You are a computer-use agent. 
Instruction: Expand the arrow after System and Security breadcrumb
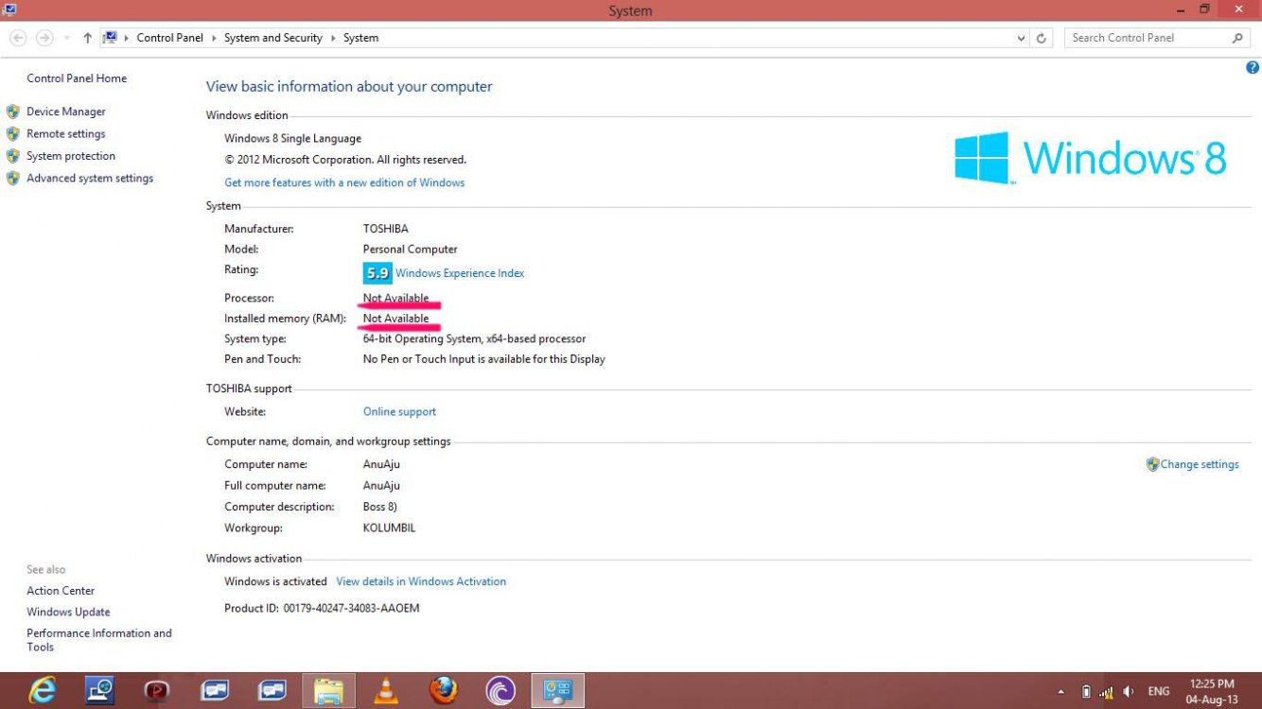click(x=334, y=38)
